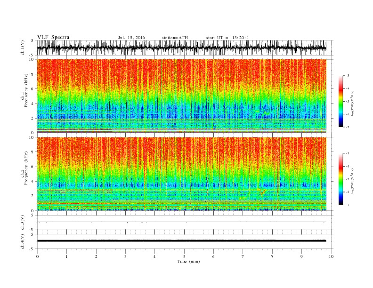
Task: Click the "VLF Spectra" plot title
Action: (53, 37)
